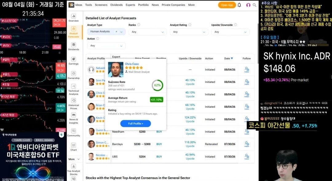Image resolution: width=332 pixels, height=181 pixels.
Task: Open the Private Companies menu
Action: click(x=173, y=5)
